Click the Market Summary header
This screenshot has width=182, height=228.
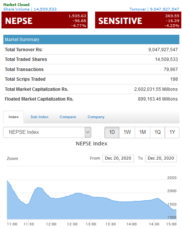[91, 40]
